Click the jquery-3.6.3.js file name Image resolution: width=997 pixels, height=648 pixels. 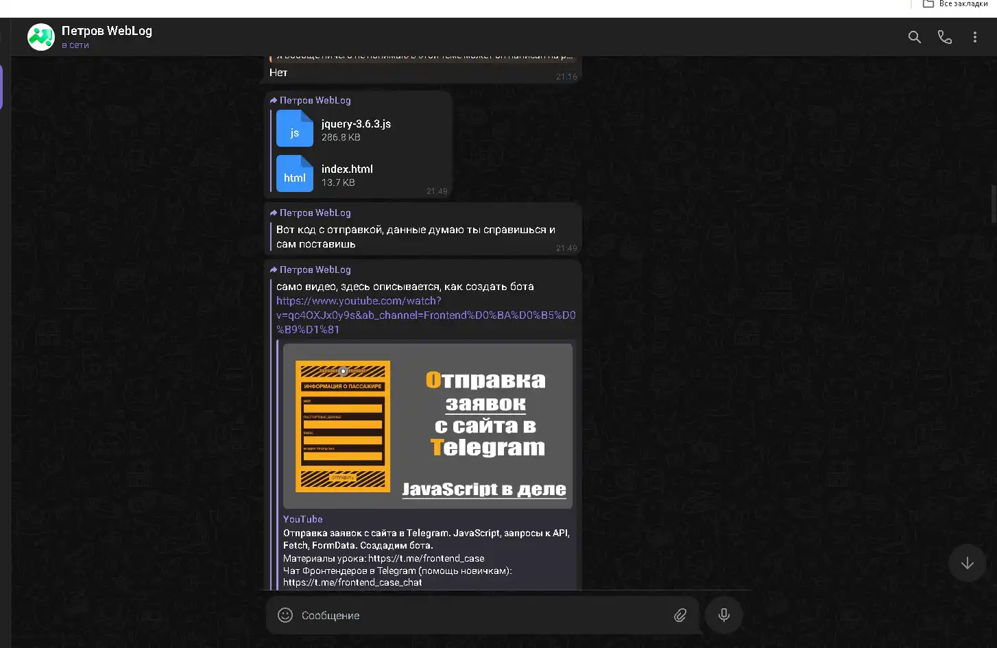pyautogui.click(x=356, y=124)
